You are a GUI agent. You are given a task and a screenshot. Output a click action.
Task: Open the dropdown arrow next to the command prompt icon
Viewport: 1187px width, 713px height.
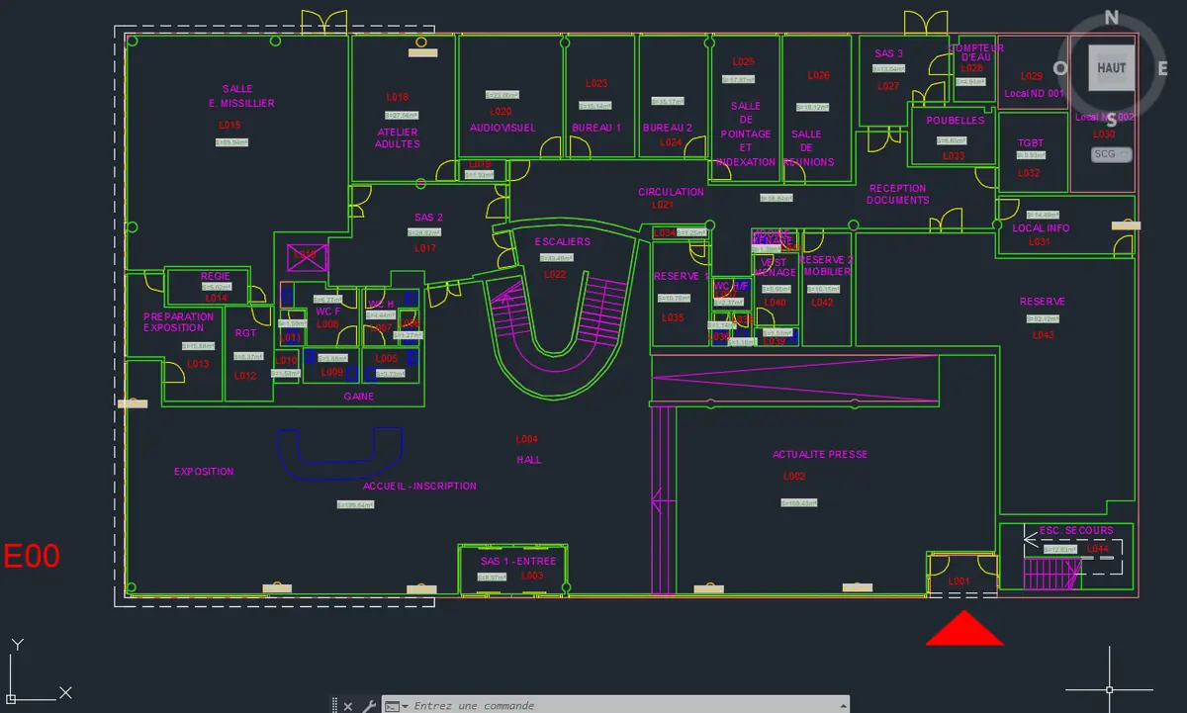click(406, 706)
